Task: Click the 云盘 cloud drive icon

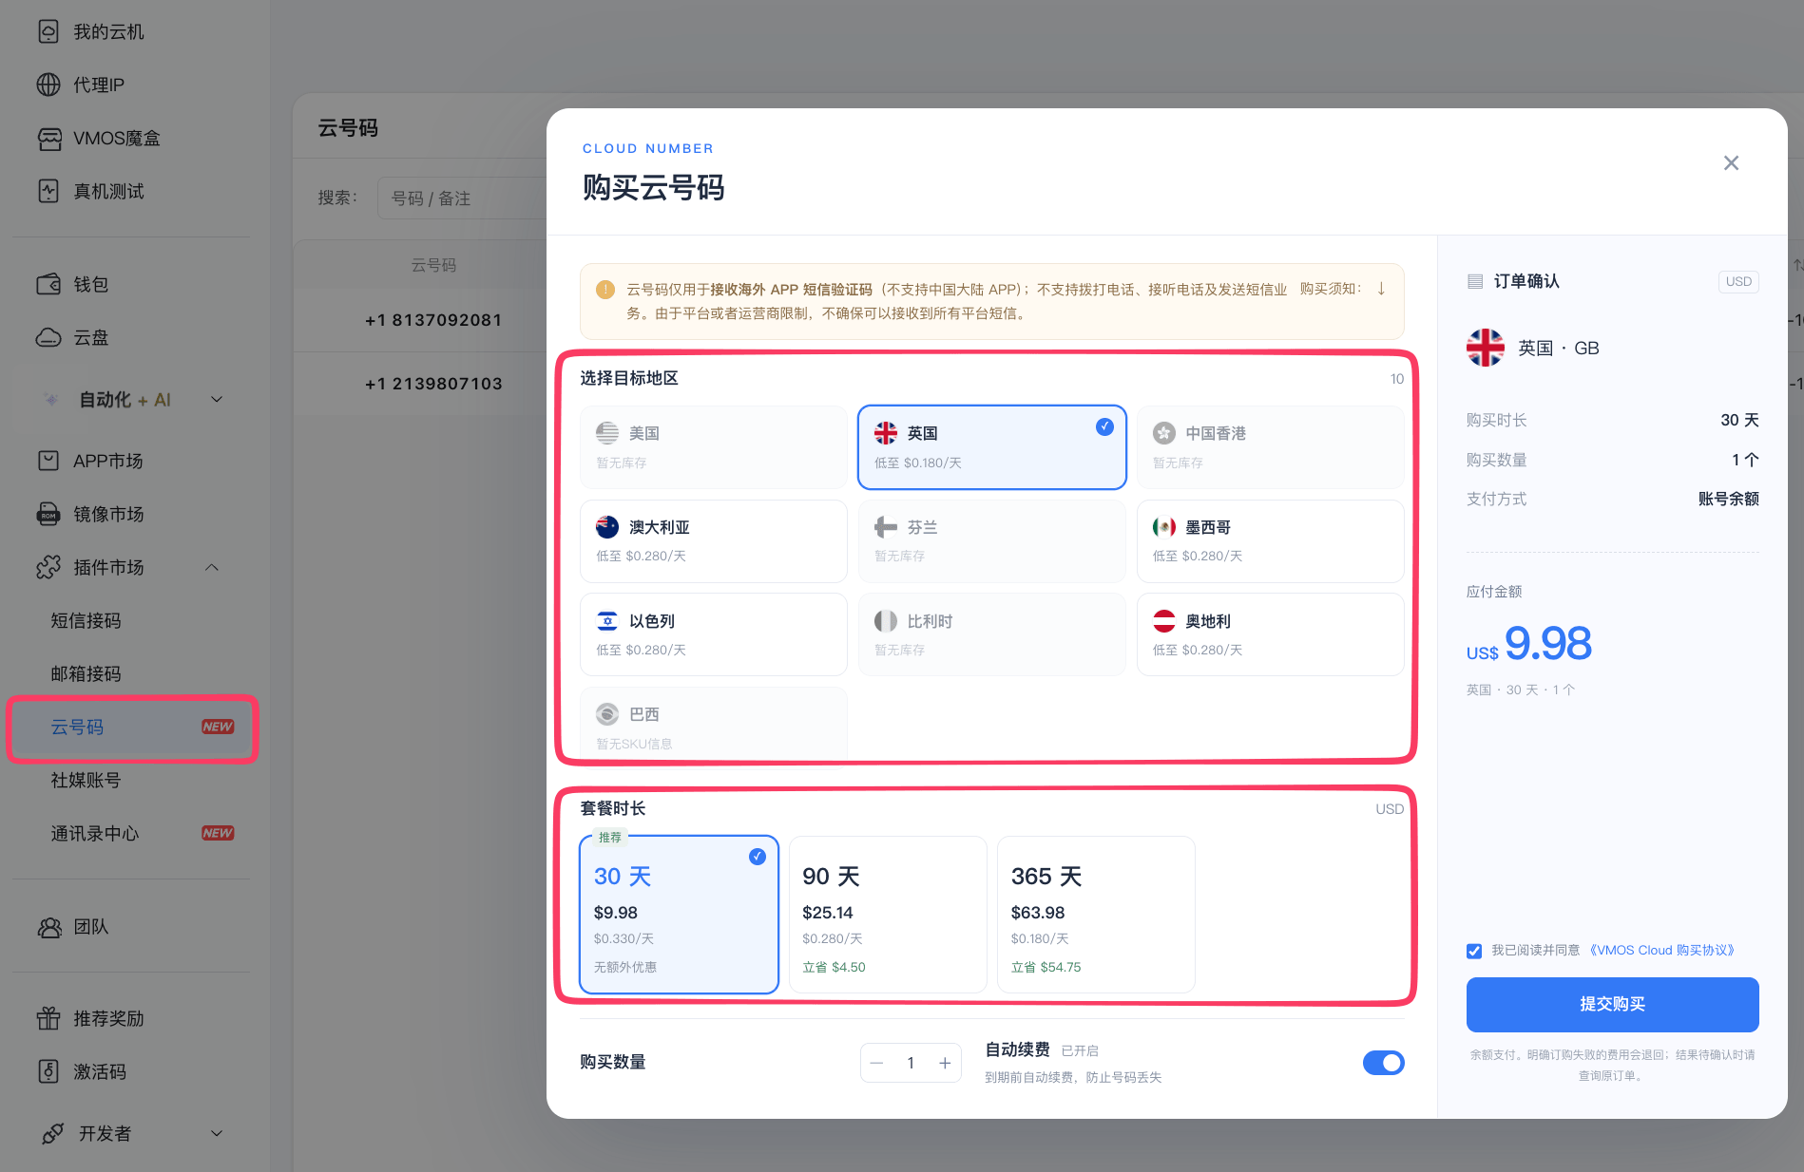Action: (x=48, y=337)
